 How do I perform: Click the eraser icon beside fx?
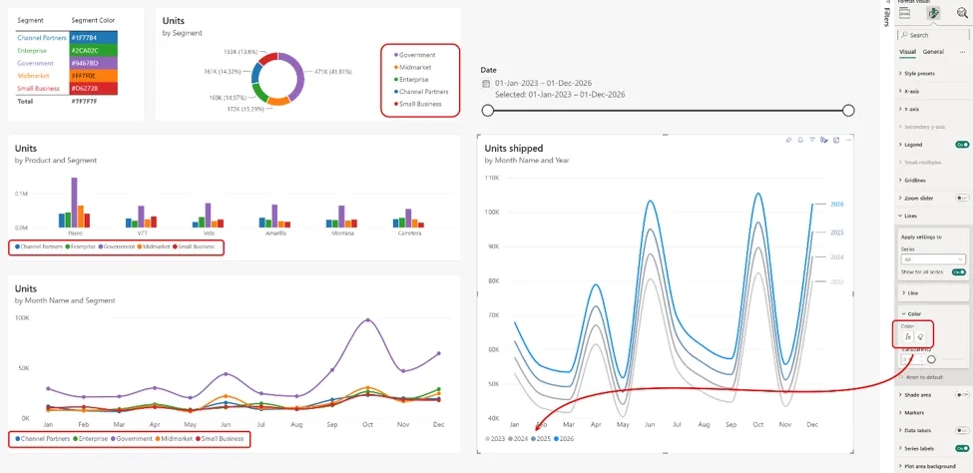921,336
